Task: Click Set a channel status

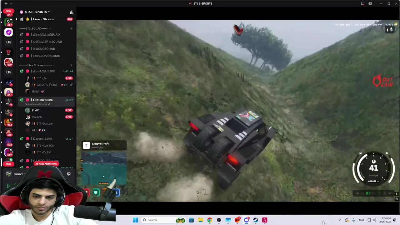Action: pos(37,104)
